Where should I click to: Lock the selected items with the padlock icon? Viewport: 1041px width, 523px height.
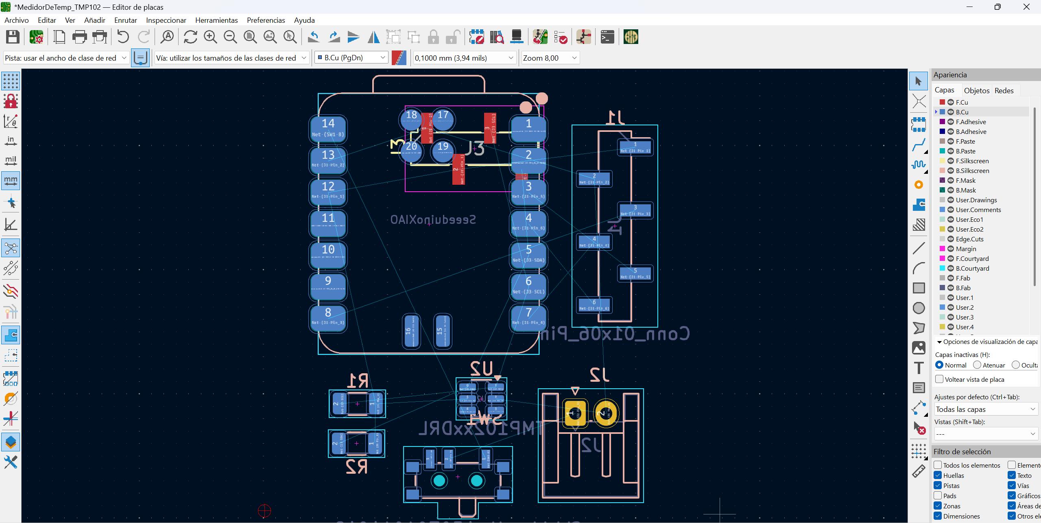[433, 37]
